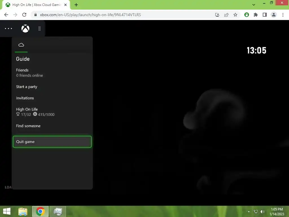
Task: Show hidden system tray icons
Action: click(249, 212)
